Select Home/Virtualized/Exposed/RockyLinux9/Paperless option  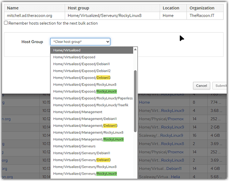[93, 98]
